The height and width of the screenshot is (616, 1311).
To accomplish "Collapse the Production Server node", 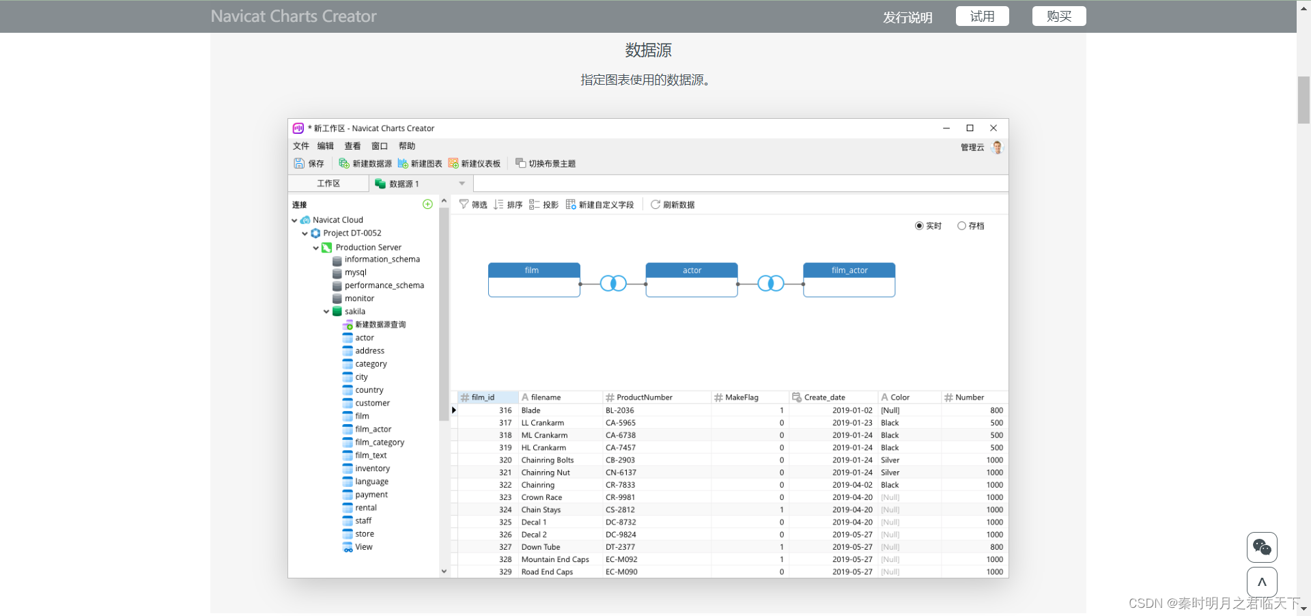I will pyautogui.click(x=315, y=248).
